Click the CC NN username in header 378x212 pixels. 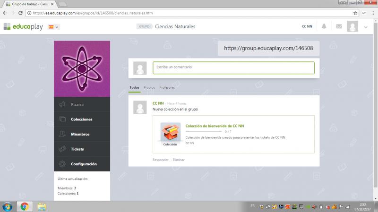(307, 26)
